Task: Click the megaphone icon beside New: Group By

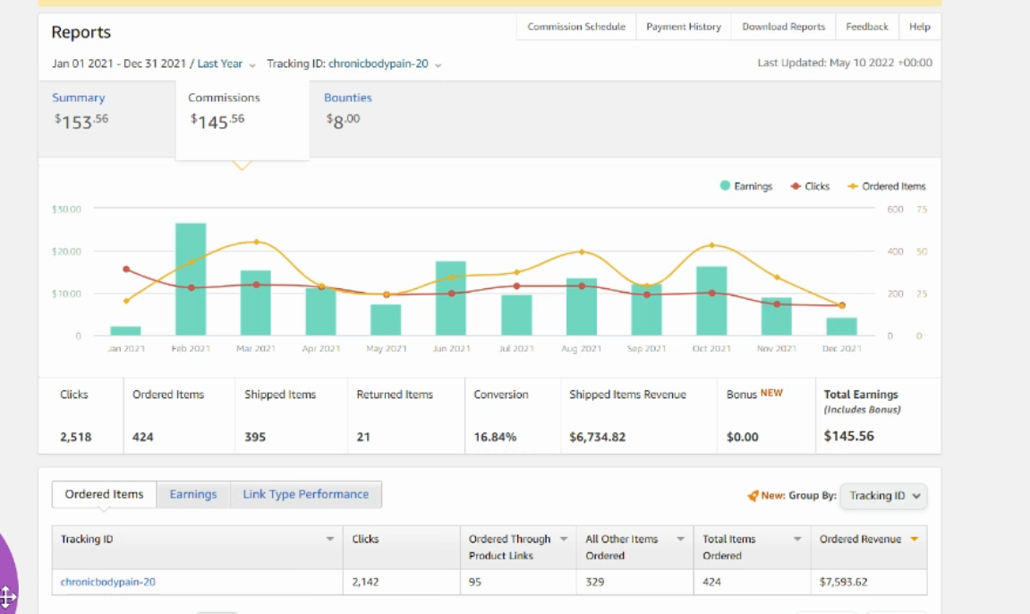Action: [x=753, y=495]
